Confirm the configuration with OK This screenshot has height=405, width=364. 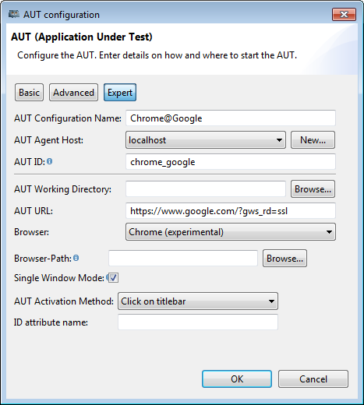click(237, 379)
